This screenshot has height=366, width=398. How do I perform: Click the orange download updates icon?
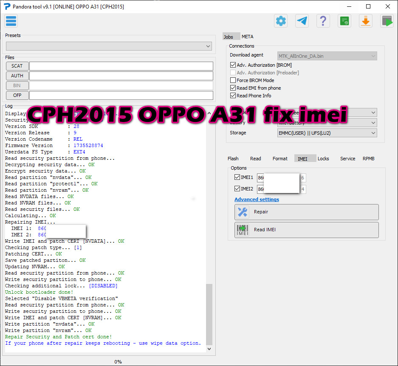[366, 21]
